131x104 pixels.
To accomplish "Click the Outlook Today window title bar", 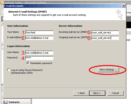I will pos(67,2).
